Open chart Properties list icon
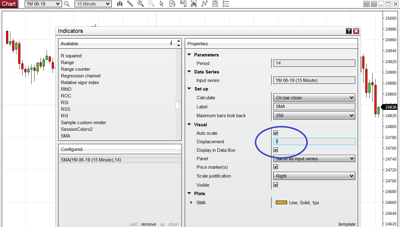 pos(226,4)
